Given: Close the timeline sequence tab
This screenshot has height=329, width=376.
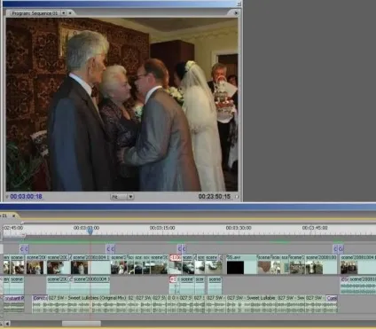Looking at the screenshot, I should [13, 216].
